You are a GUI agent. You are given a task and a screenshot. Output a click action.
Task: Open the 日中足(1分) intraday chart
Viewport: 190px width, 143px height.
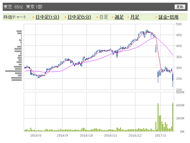point(47,17)
